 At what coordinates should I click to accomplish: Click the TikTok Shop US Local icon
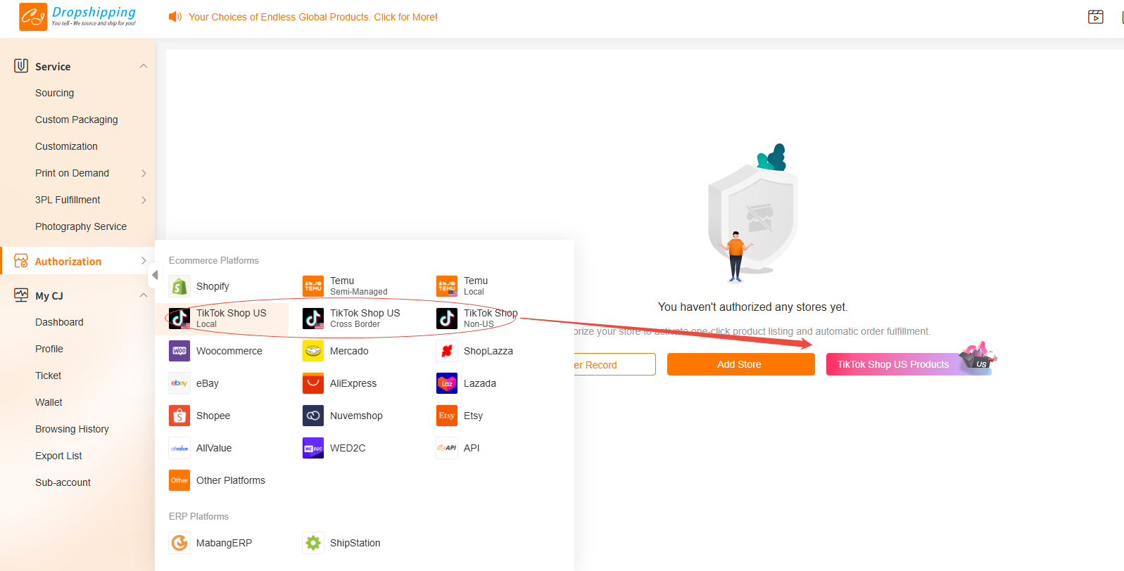179,319
